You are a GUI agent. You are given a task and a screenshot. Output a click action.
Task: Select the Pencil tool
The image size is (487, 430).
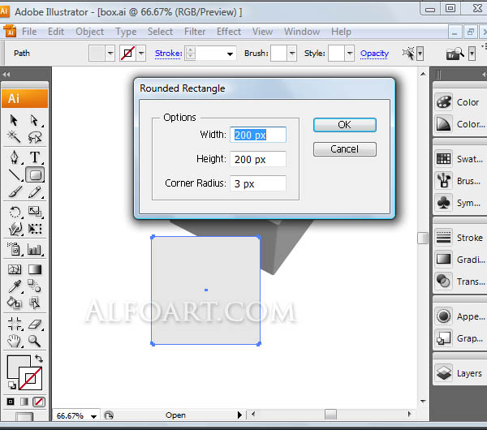(35, 191)
